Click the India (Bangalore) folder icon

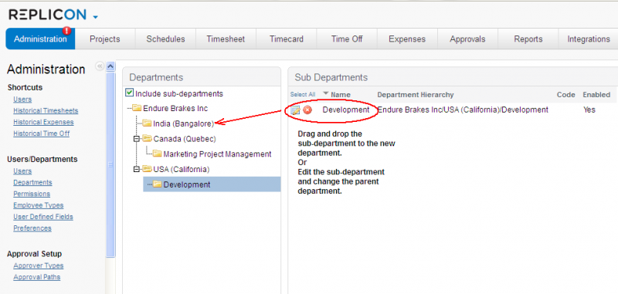click(147, 123)
